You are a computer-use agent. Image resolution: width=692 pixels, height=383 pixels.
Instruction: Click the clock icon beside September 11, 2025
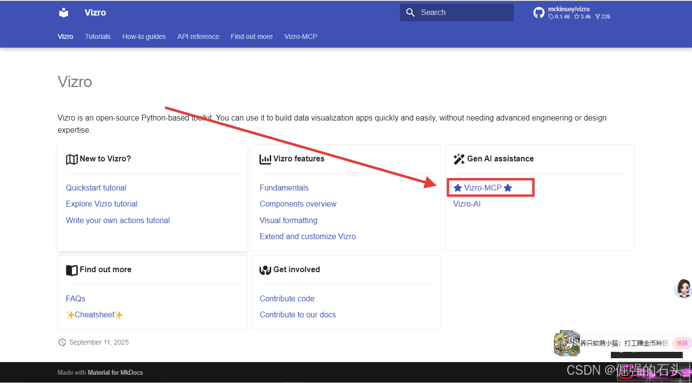pos(62,342)
